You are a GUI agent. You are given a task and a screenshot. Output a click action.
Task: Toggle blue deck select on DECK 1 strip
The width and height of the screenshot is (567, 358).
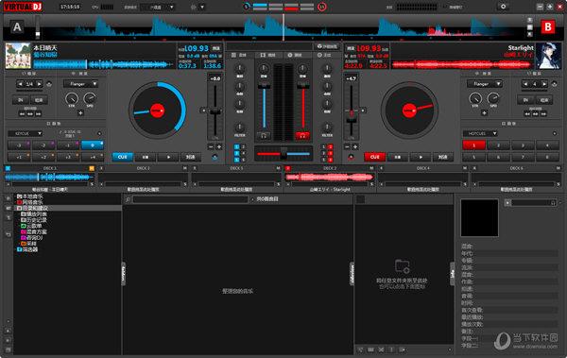point(8,168)
